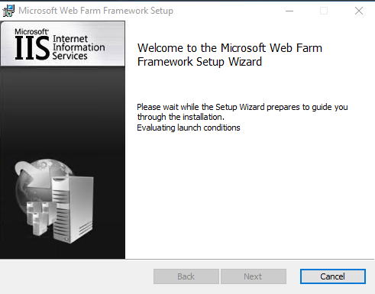375x294 pixels.
Task: Click the grayed-out maximize button
Action: [324, 11]
